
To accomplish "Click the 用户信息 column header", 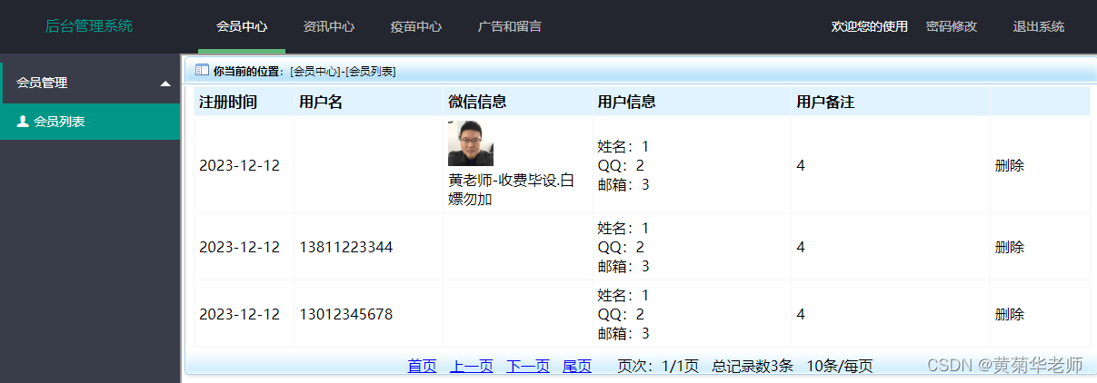I will pyautogui.click(x=627, y=102).
